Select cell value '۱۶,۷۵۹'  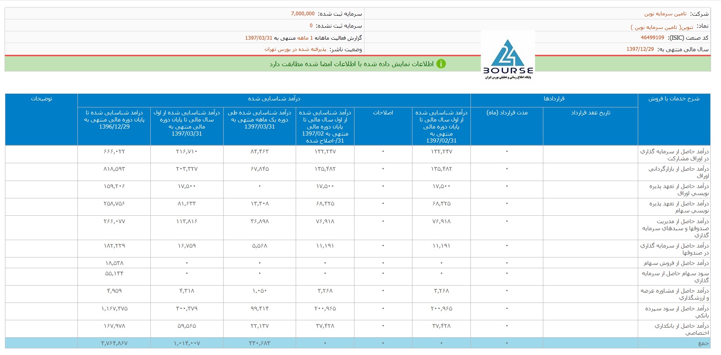click(187, 246)
